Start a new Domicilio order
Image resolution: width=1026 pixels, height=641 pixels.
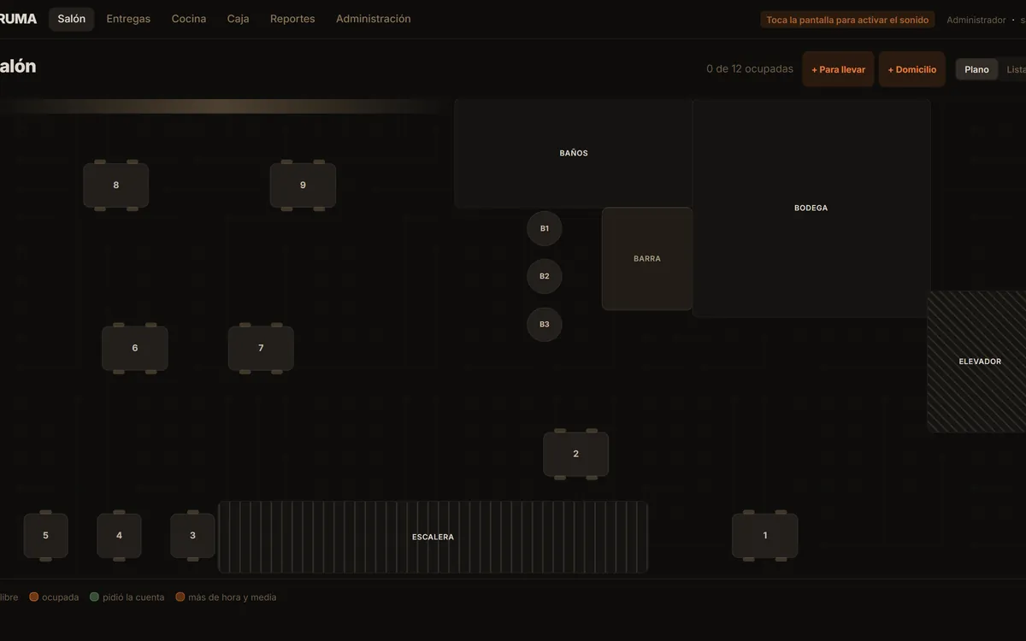point(912,69)
